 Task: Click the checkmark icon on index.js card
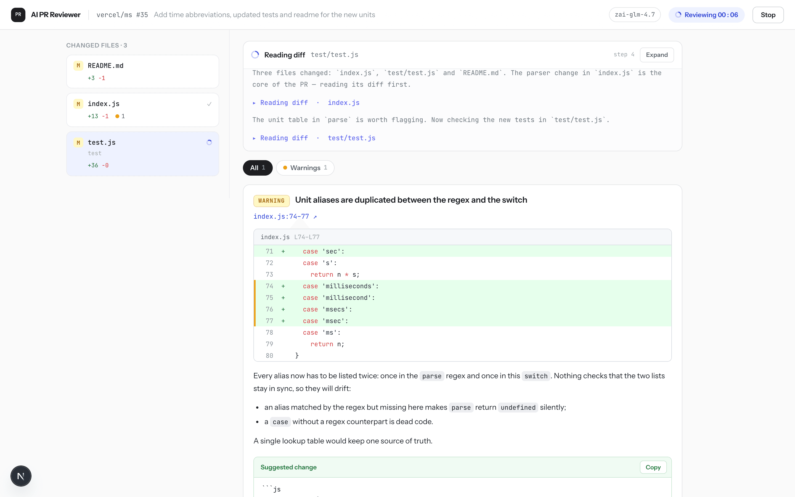pyautogui.click(x=209, y=104)
